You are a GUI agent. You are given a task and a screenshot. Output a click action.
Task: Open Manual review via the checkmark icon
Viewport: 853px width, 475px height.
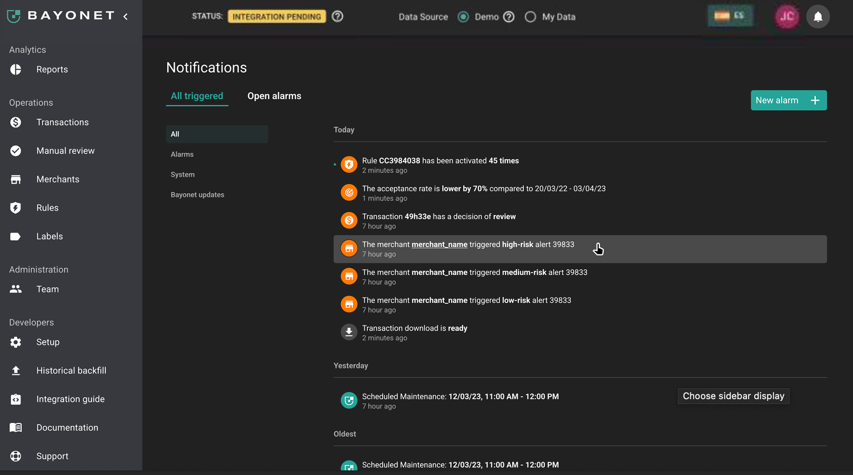coord(16,151)
